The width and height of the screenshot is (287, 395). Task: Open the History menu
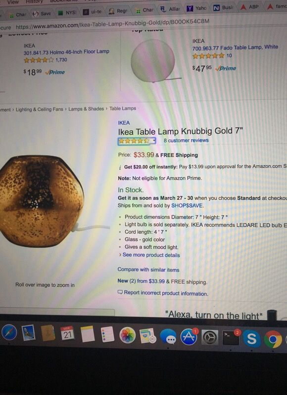point(34,1)
